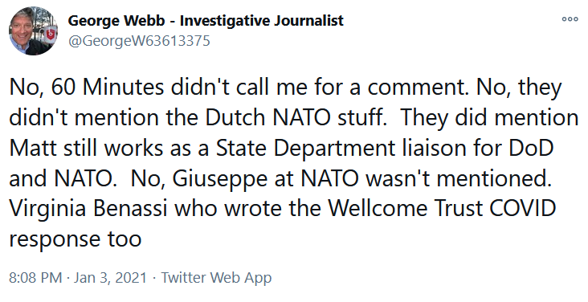Visit the @GeorgeW63613375 handle
588x302 pixels.
click(x=139, y=40)
